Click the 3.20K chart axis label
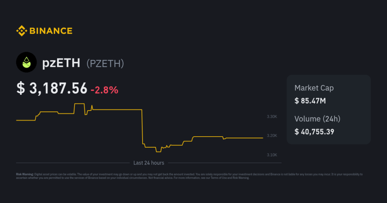 272,135
